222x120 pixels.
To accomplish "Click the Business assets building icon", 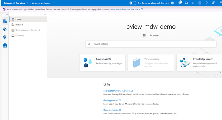I will coord(13,30).
